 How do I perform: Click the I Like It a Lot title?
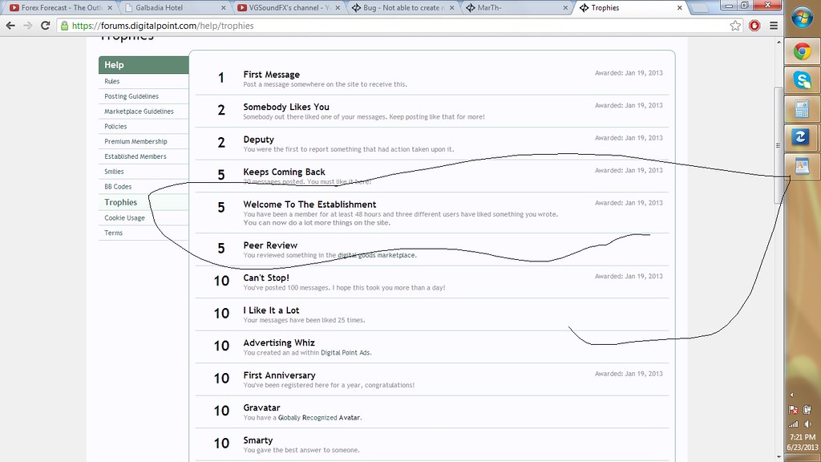[x=271, y=310]
